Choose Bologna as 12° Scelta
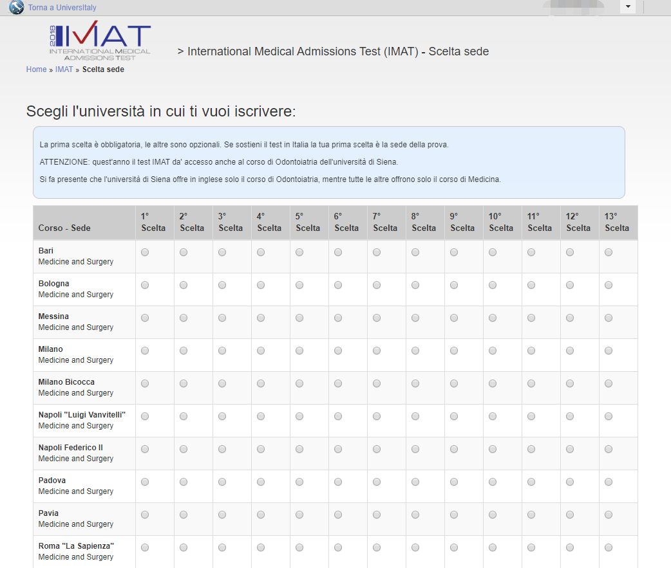 tap(570, 285)
